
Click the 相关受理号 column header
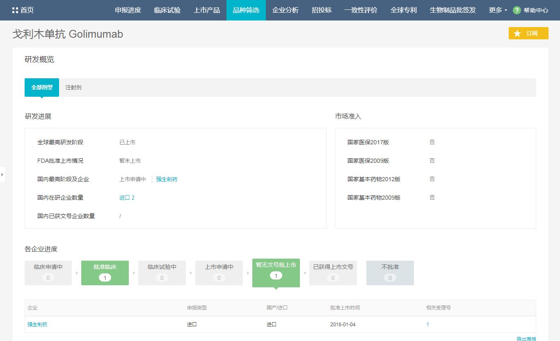pos(438,307)
